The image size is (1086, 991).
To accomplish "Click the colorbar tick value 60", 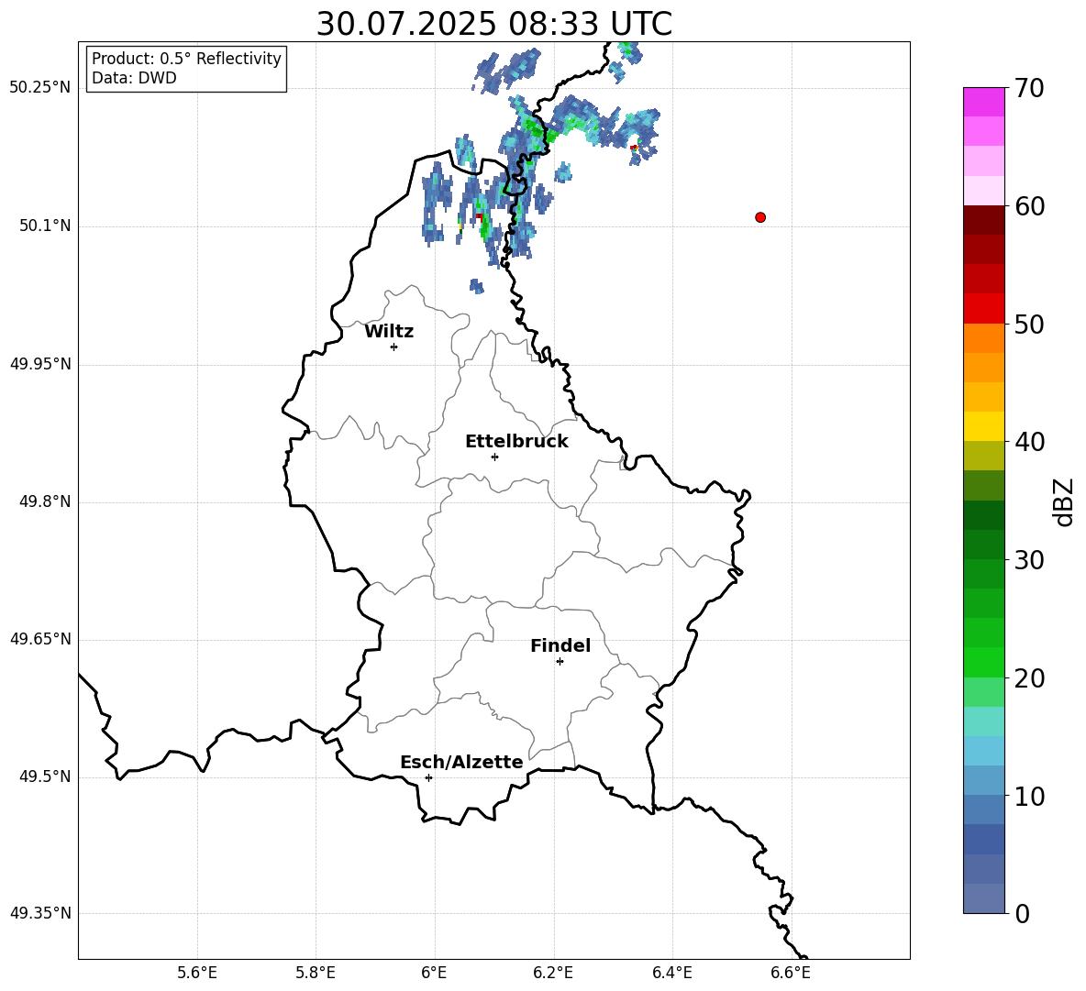I will (1029, 206).
